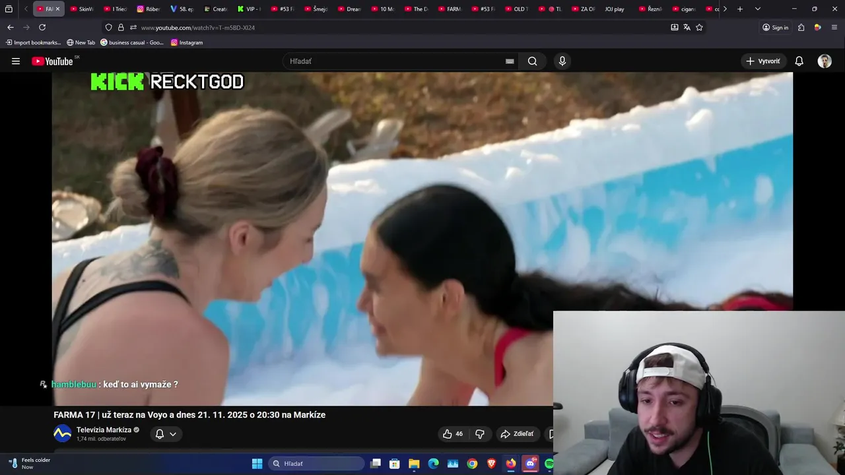
Task: Translate this page icon in the address bar
Action: click(687, 27)
